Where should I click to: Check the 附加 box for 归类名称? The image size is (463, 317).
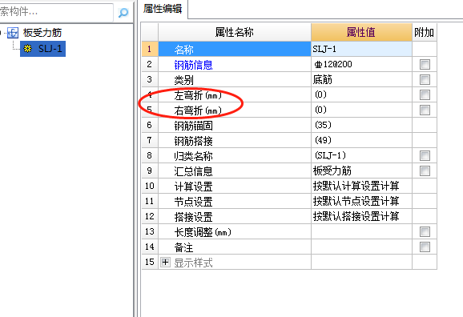coord(425,155)
